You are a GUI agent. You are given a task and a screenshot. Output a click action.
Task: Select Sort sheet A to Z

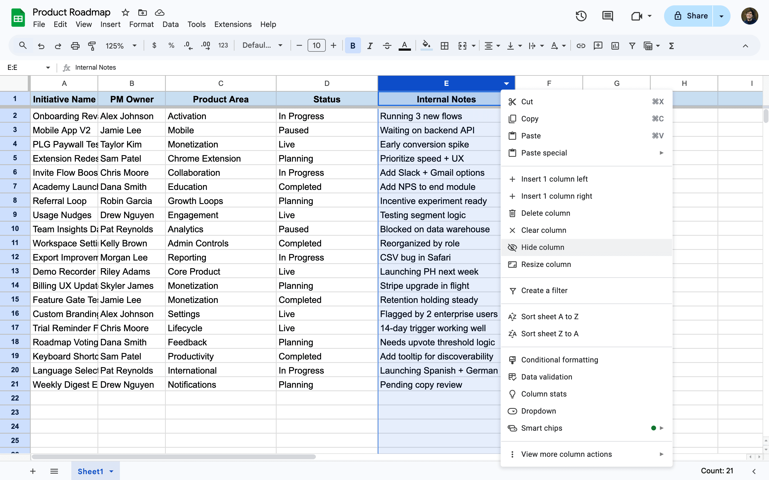point(587,317)
